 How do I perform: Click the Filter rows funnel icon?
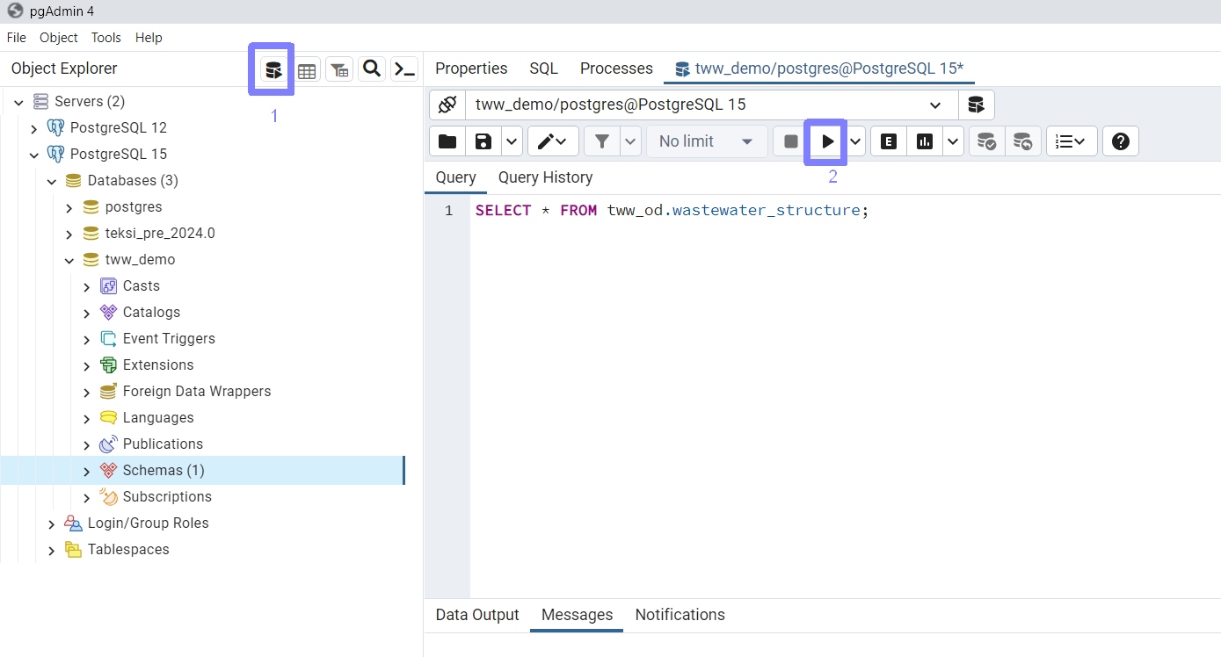(x=602, y=141)
